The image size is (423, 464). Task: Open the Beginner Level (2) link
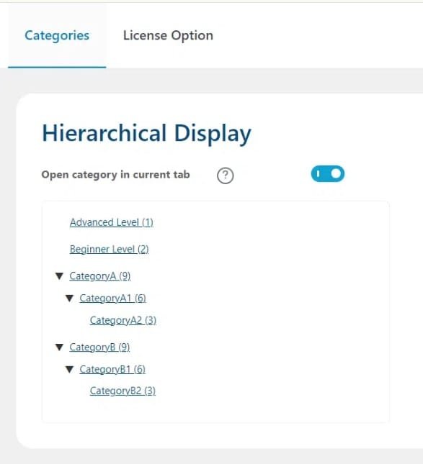pyautogui.click(x=109, y=249)
